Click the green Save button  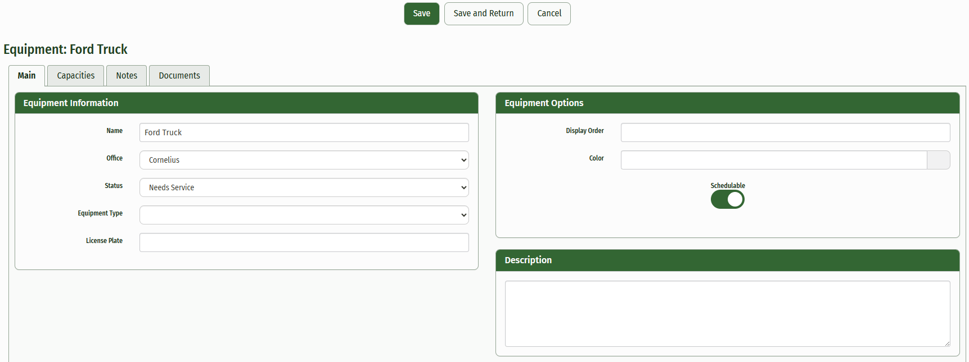421,13
